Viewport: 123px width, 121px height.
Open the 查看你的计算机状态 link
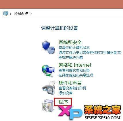(x=74, y=48)
